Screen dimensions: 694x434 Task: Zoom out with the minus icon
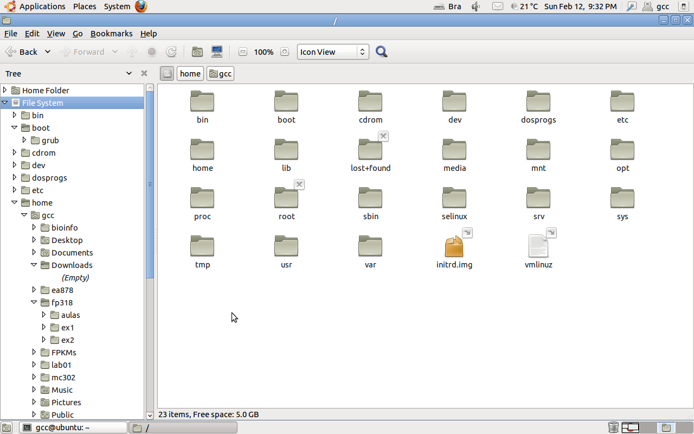point(243,52)
